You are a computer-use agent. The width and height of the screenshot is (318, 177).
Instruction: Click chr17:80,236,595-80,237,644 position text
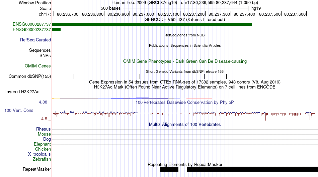click(x=220, y=3)
